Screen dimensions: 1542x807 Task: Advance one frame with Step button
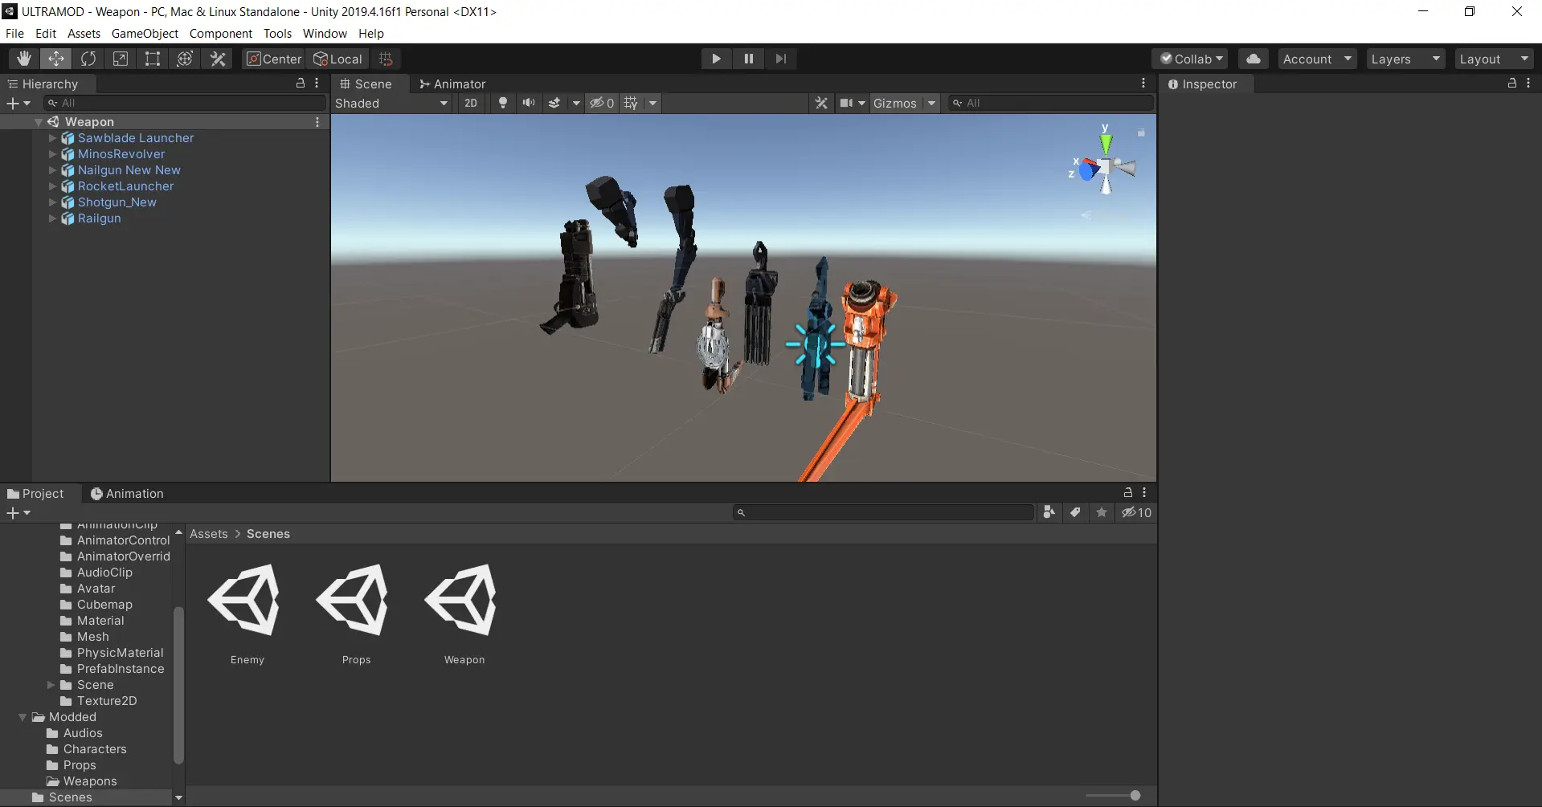(x=780, y=59)
